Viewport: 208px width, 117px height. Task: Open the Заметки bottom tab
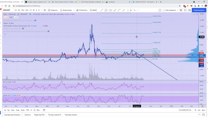pyautogui.click(x=28, y=115)
